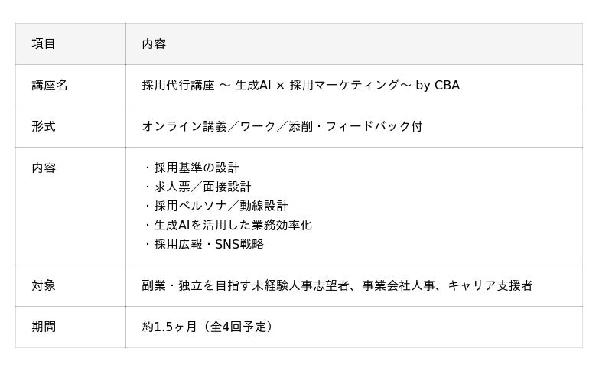Select the 採用広報・SNS戦略 bullet item
Screen dimensions: 612x371
[208, 245]
